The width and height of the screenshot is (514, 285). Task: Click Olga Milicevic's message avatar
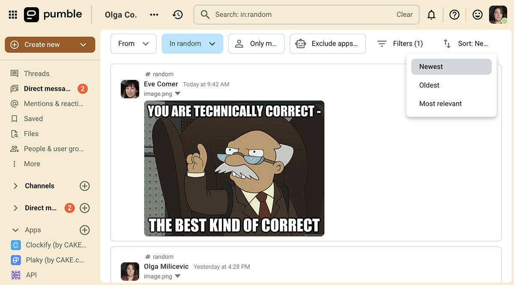point(130,271)
